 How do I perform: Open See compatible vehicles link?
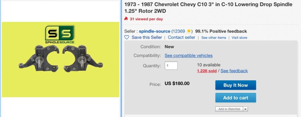click(189, 55)
